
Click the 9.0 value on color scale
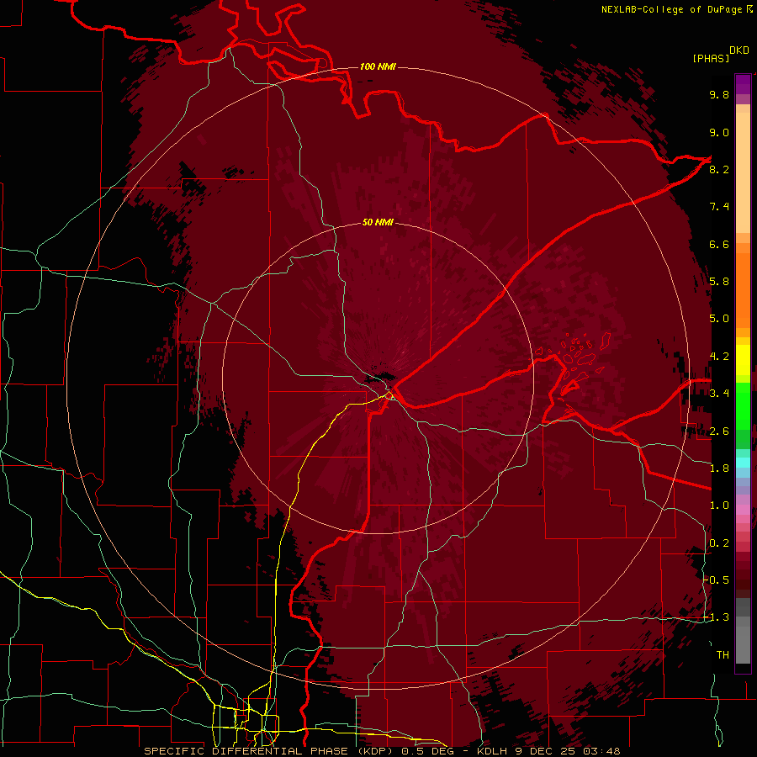pyautogui.click(x=719, y=132)
